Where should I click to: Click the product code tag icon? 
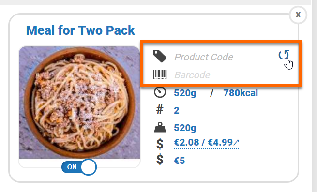click(x=160, y=56)
